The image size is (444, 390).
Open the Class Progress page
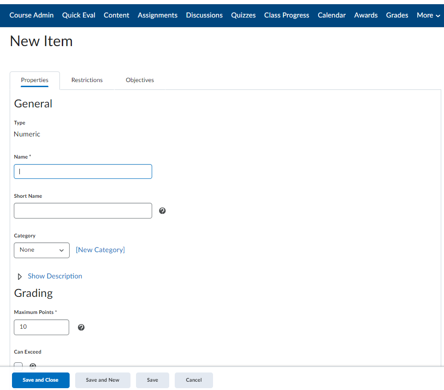click(x=286, y=15)
